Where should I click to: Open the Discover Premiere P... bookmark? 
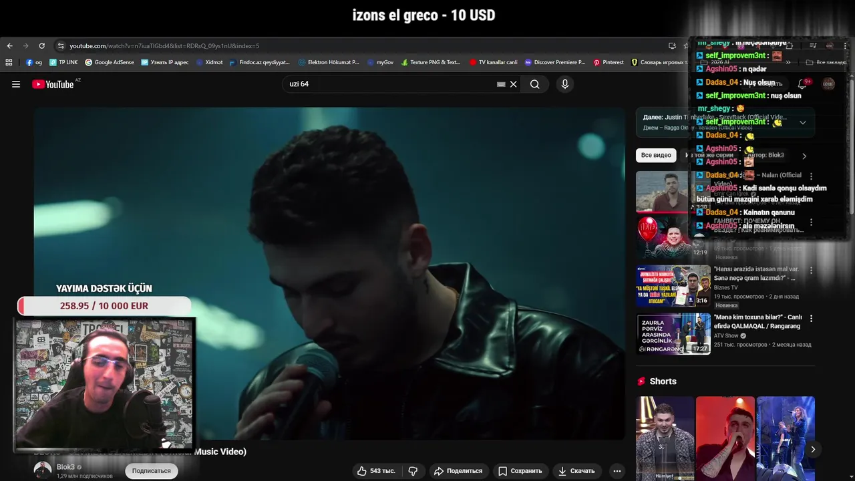pyautogui.click(x=555, y=62)
